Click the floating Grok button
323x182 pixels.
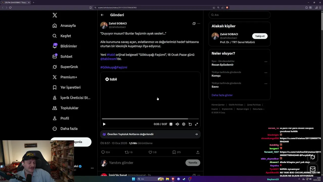click(313, 157)
